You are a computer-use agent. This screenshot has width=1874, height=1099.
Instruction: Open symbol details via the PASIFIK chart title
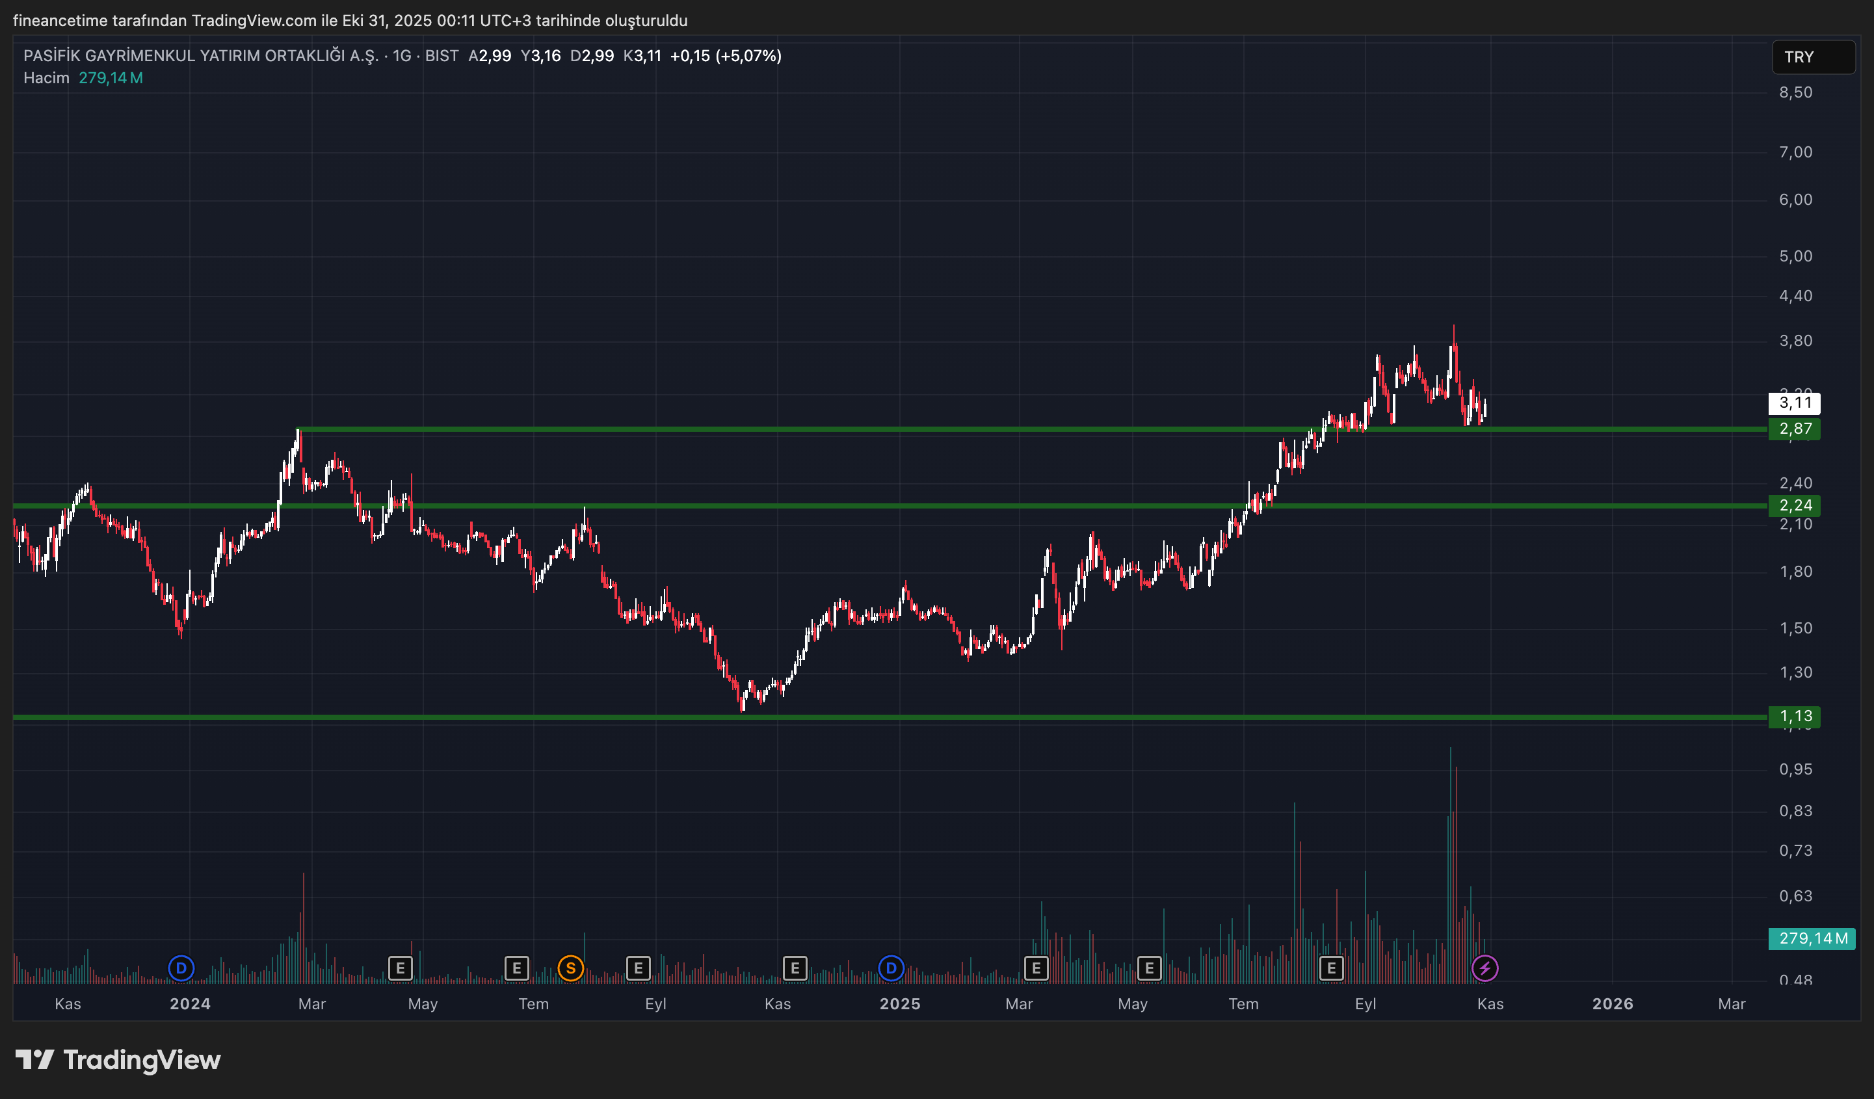201,55
